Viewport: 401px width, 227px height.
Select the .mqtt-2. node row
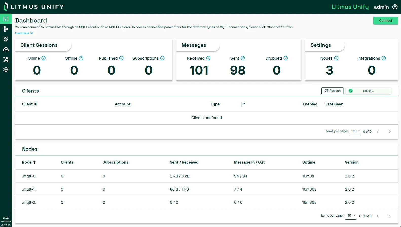(207, 202)
